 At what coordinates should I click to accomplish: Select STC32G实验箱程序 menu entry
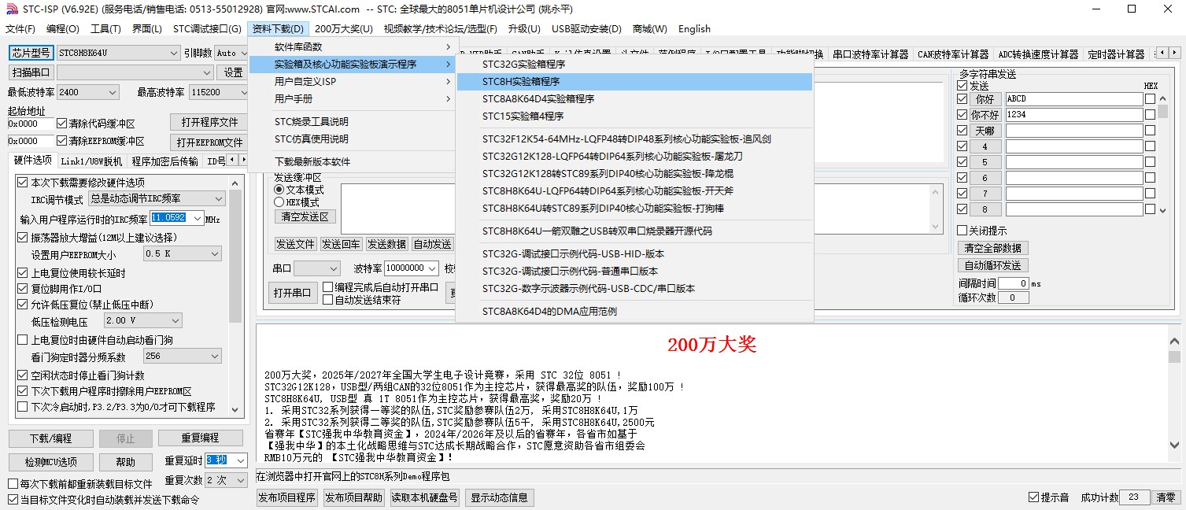(x=634, y=65)
